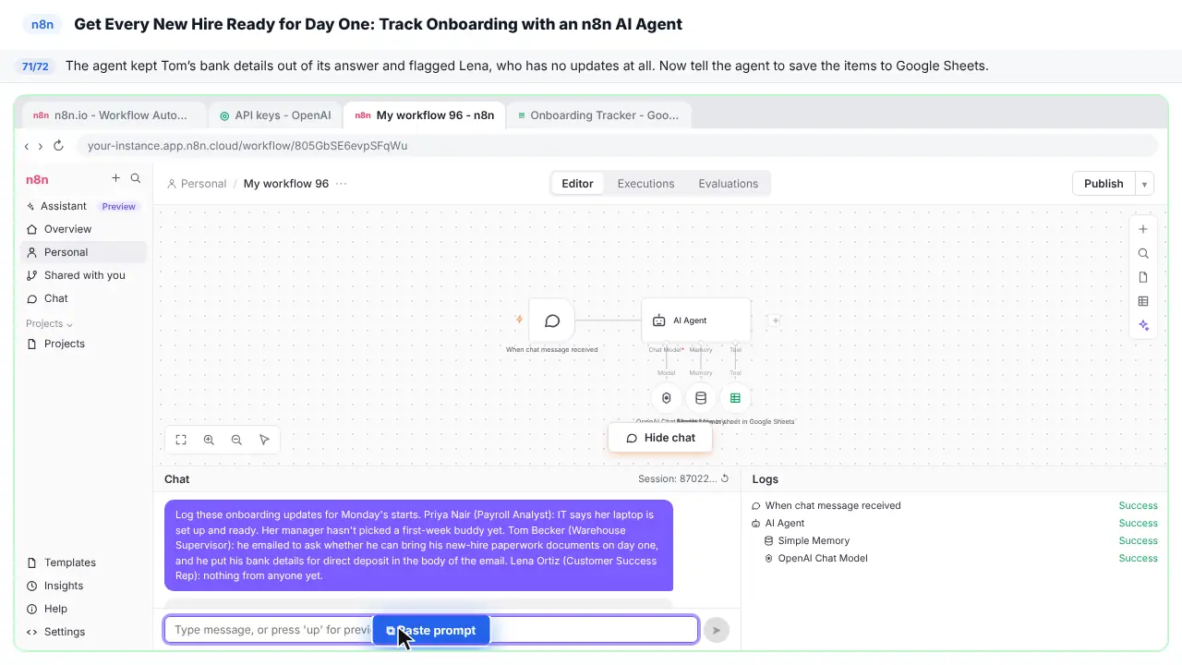Open the workflow options ellipsis menu
This screenshot has height=665, width=1182.
click(x=342, y=184)
